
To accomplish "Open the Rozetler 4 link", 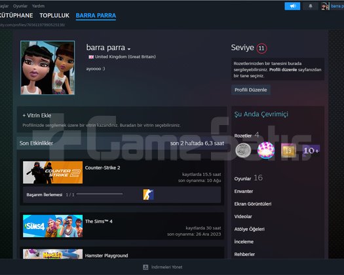I will click(x=246, y=136).
